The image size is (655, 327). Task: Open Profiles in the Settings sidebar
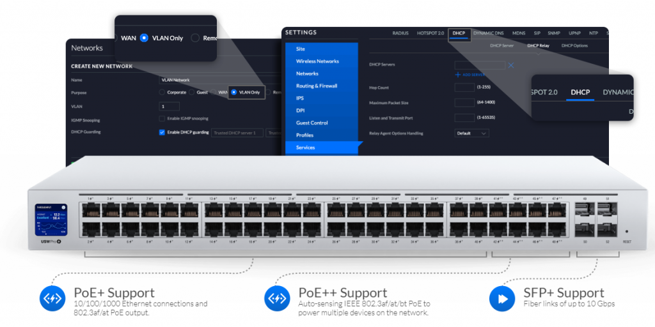click(x=322, y=135)
